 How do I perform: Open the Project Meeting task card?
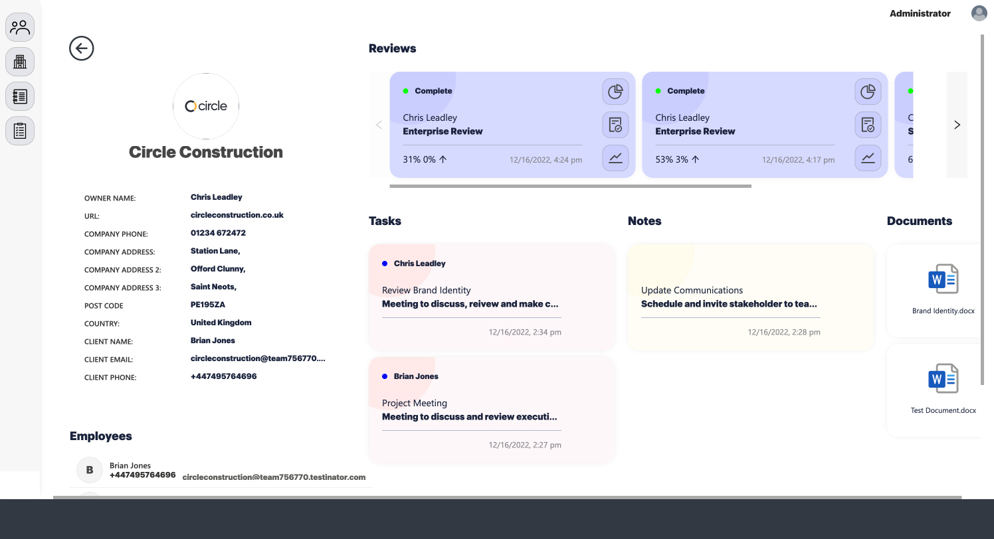492,410
